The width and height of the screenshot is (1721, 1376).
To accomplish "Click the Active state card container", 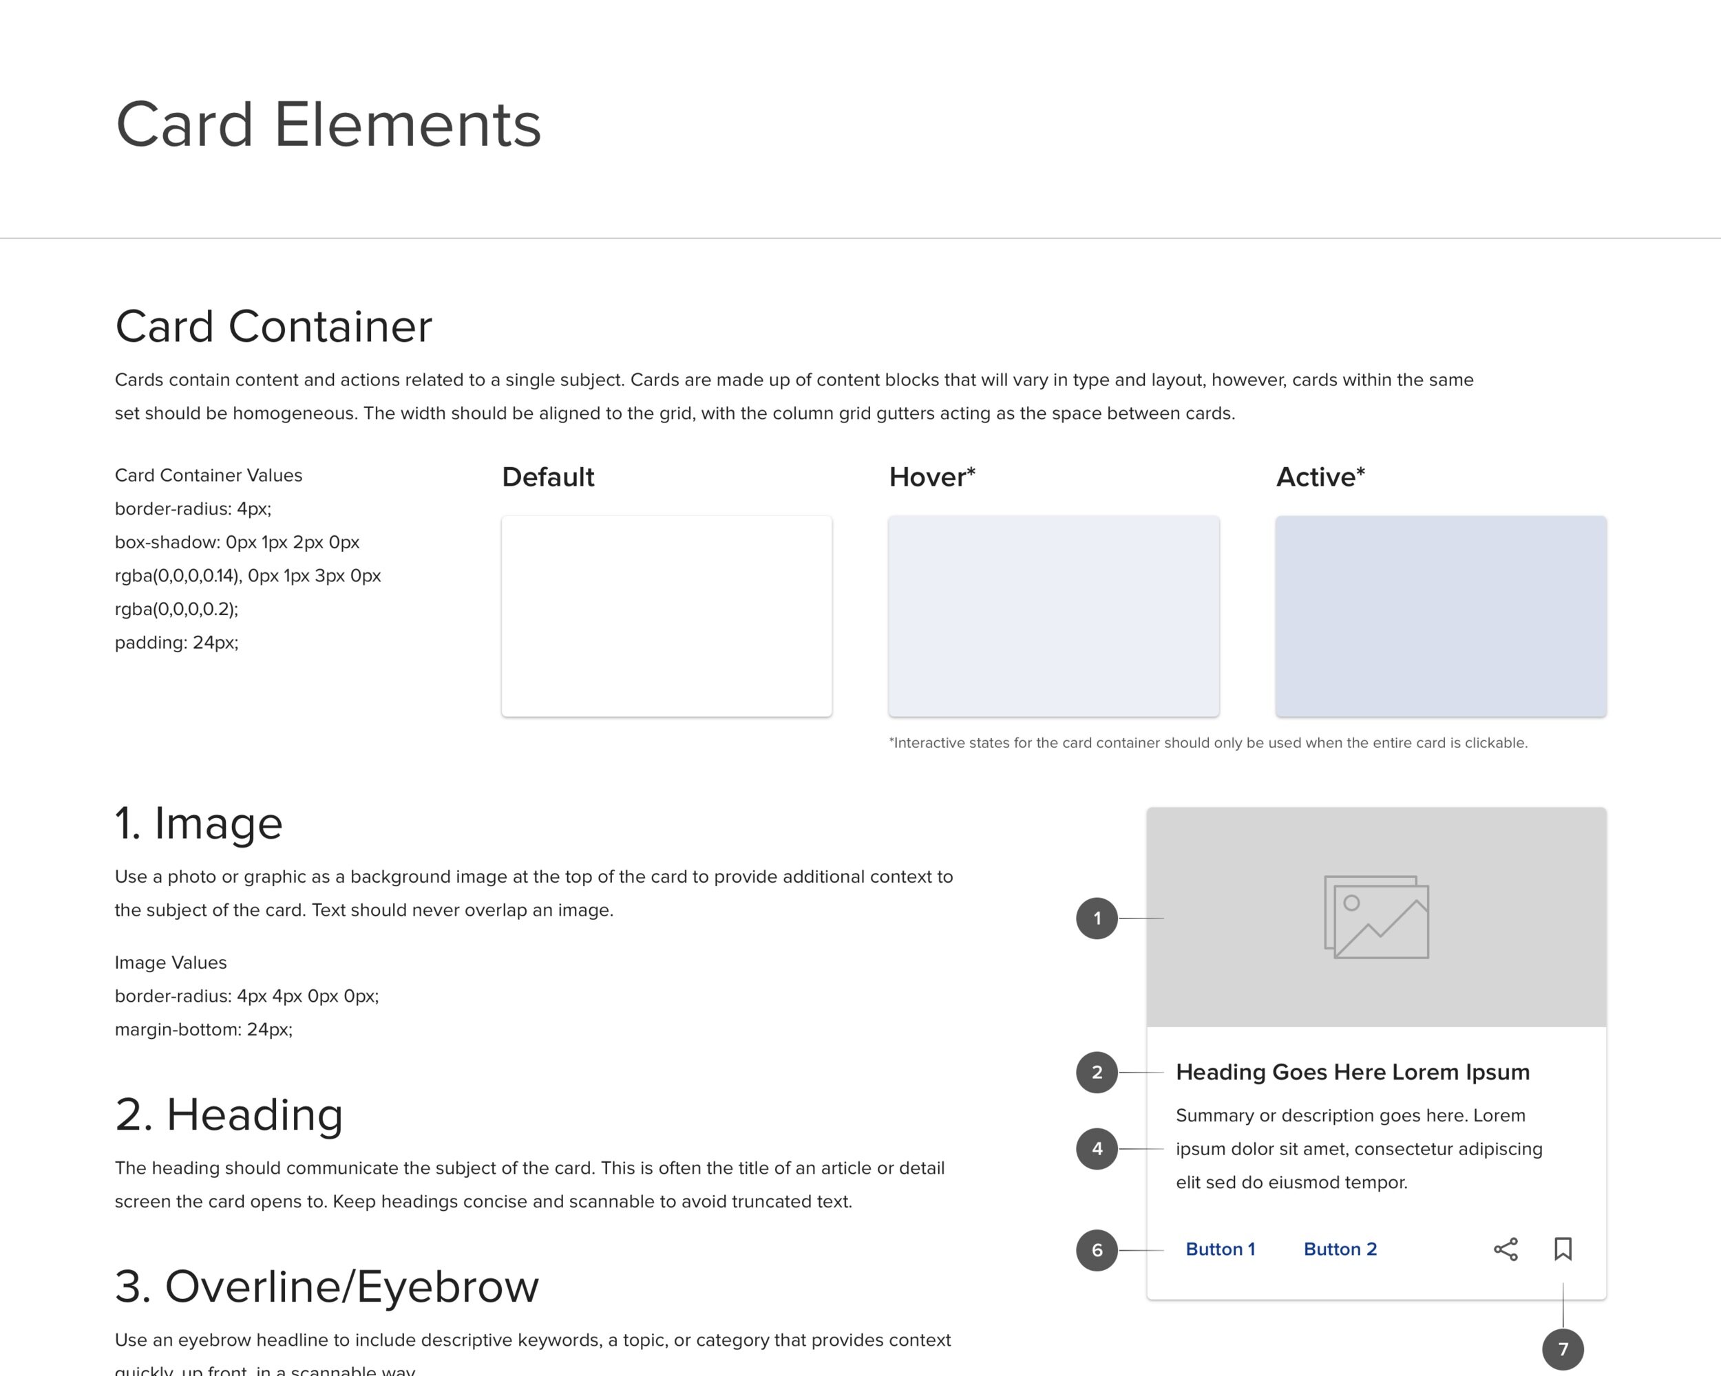I will click(x=1441, y=616).
